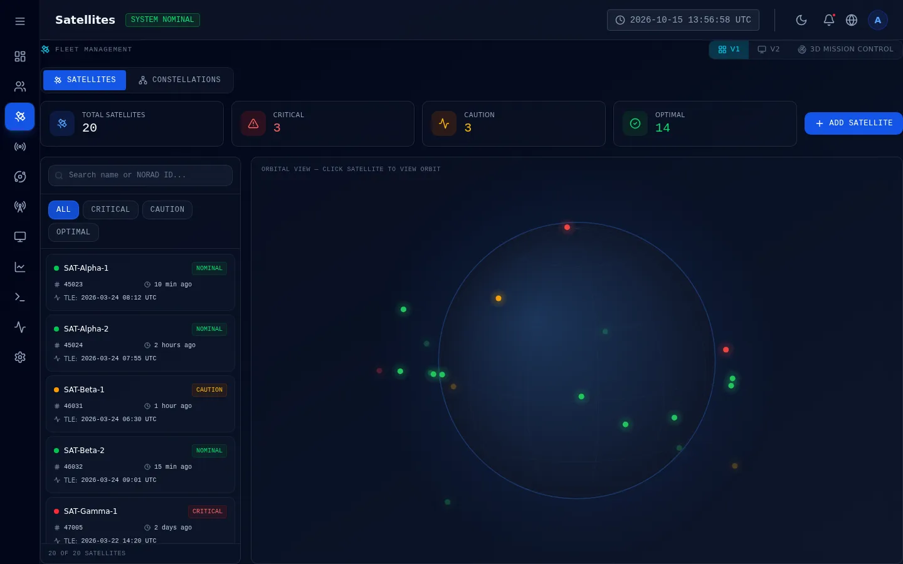Click the red satellite dot atop the orbit
This screenshot has width=903, height=564.
(x=567, y=227)
